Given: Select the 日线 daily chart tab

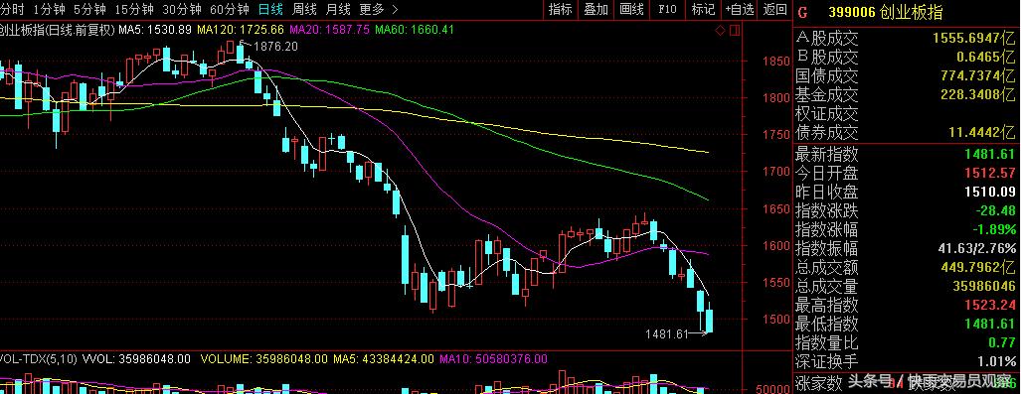Looking at the screenshot, I should point(270,9).
